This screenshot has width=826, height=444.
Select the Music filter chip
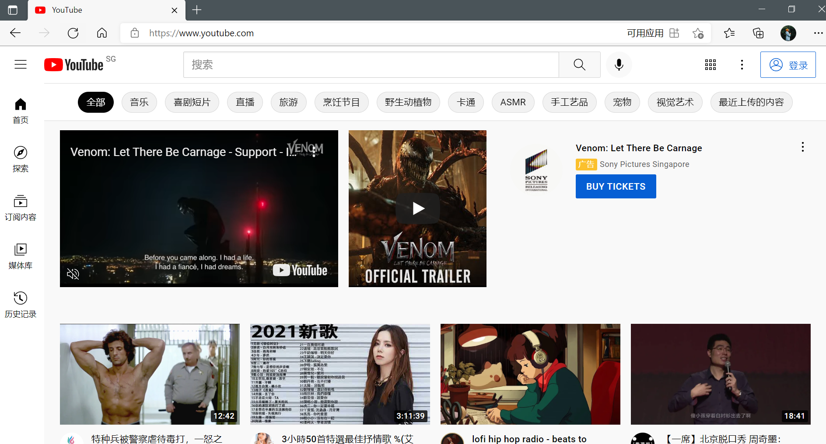139,102
